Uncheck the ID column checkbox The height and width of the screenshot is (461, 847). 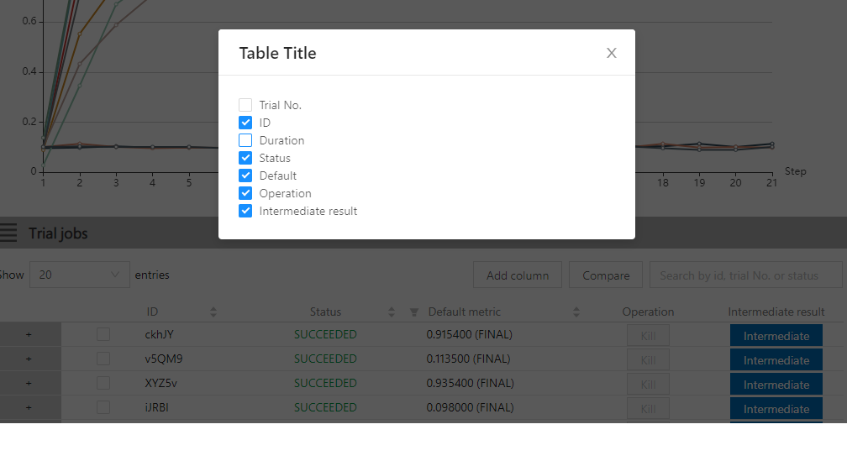(245, 123)
